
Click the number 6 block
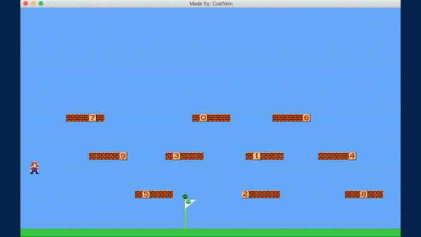pos(306,118)
